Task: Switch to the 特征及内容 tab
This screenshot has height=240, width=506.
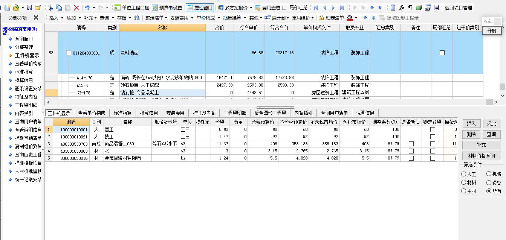Action: click(x=204, y=113)
